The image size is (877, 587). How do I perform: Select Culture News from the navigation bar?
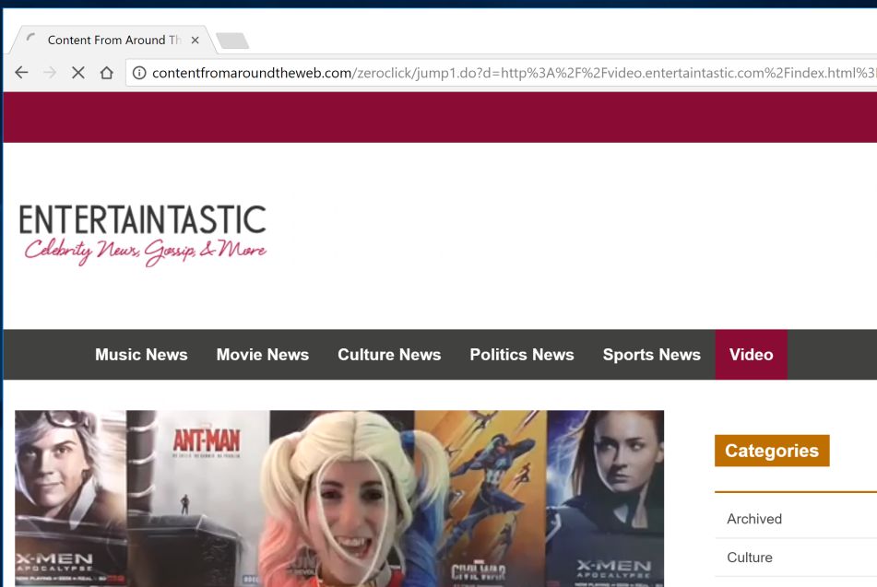(x=388, y=354)
